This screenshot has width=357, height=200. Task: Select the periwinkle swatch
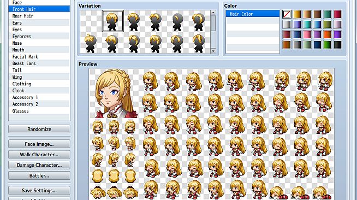[297, 25]
